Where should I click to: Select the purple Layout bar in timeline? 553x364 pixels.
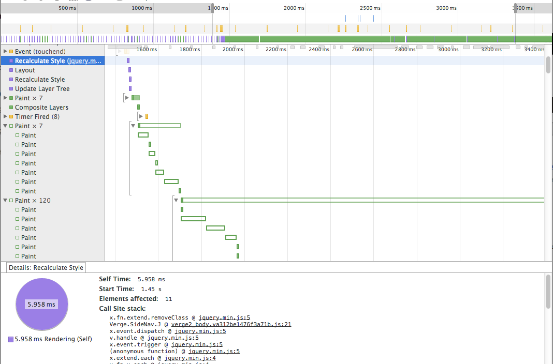click(129, 70)
